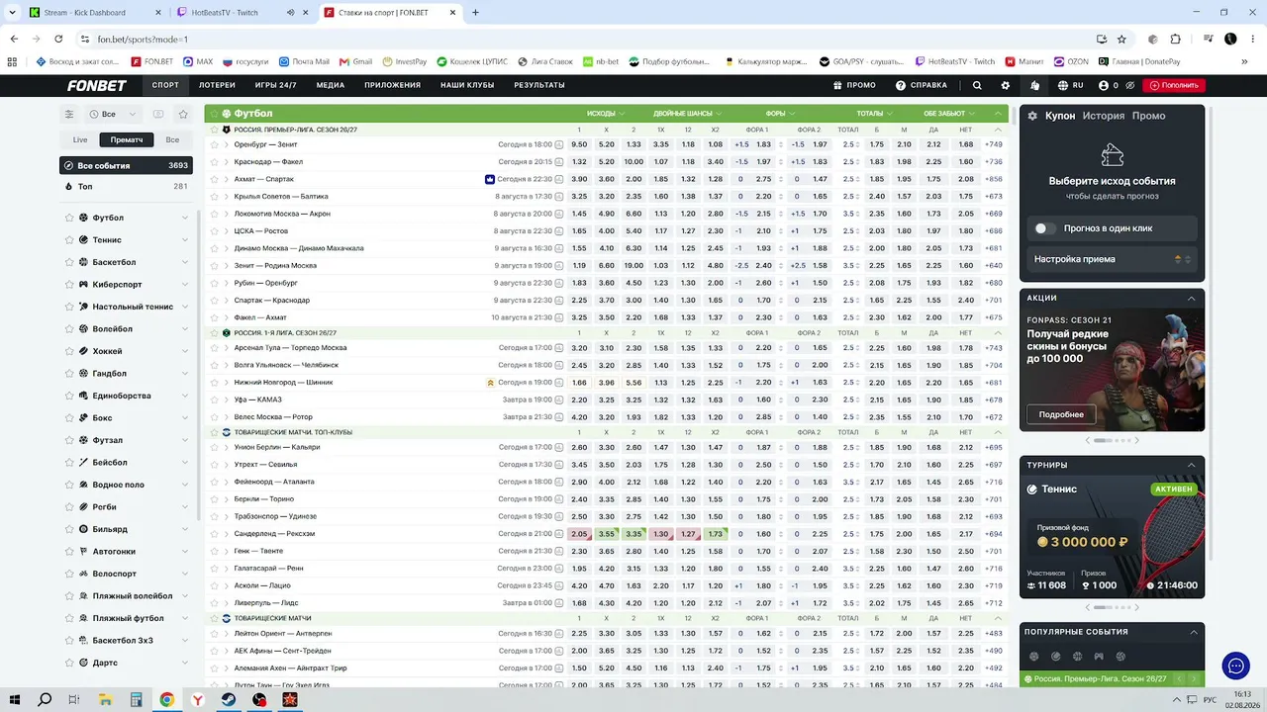Expand Баскетбол category in sidebar
The image size is (1267, 712).
point(185,262)
